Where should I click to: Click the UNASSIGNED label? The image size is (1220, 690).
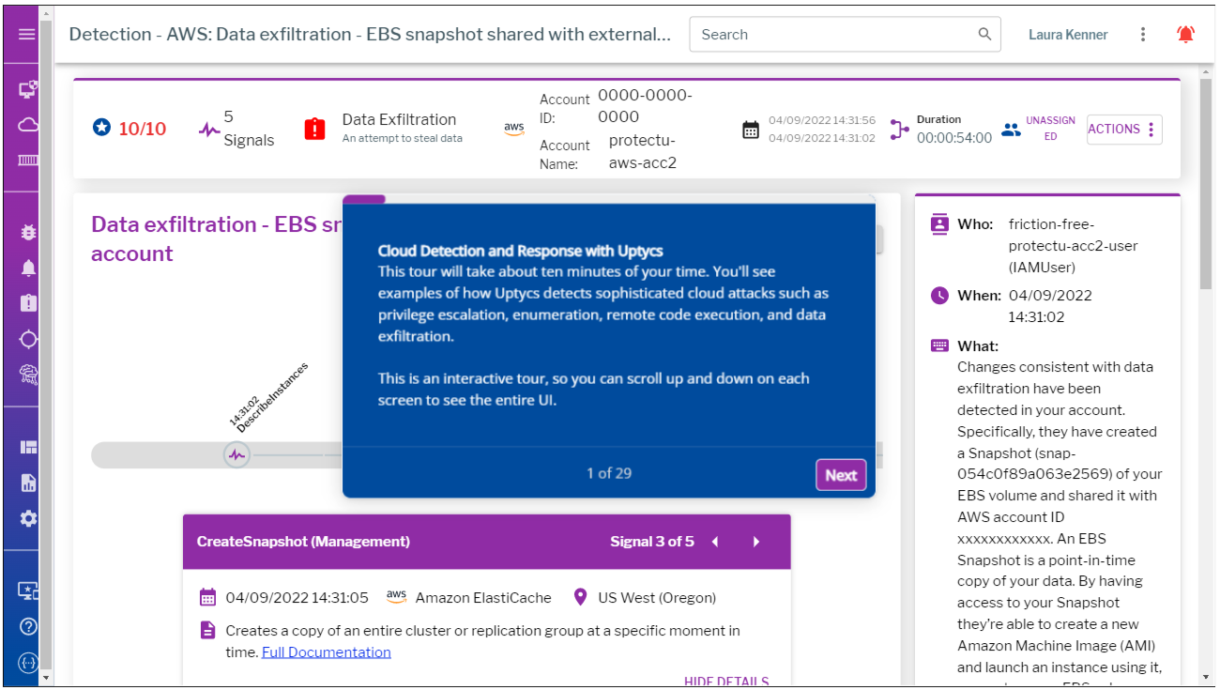pyautogui.click(x=1050, y=129)
